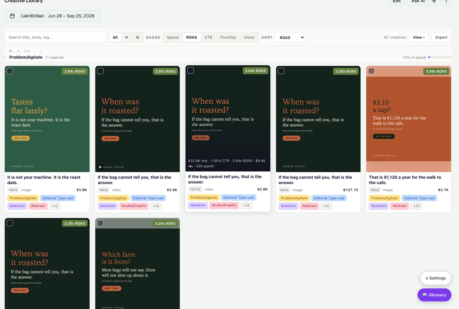Select checkbox on 3.94x ROAS creative
Screen dimensions: 459x309
(x=10, y=71)
